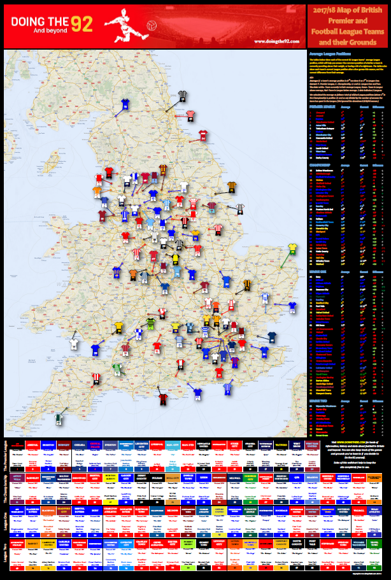This screenshot has height=580, width=391.
Task: Select the Bolton Wanderers row in the Championship table
Action: click(x=347, y=171)
